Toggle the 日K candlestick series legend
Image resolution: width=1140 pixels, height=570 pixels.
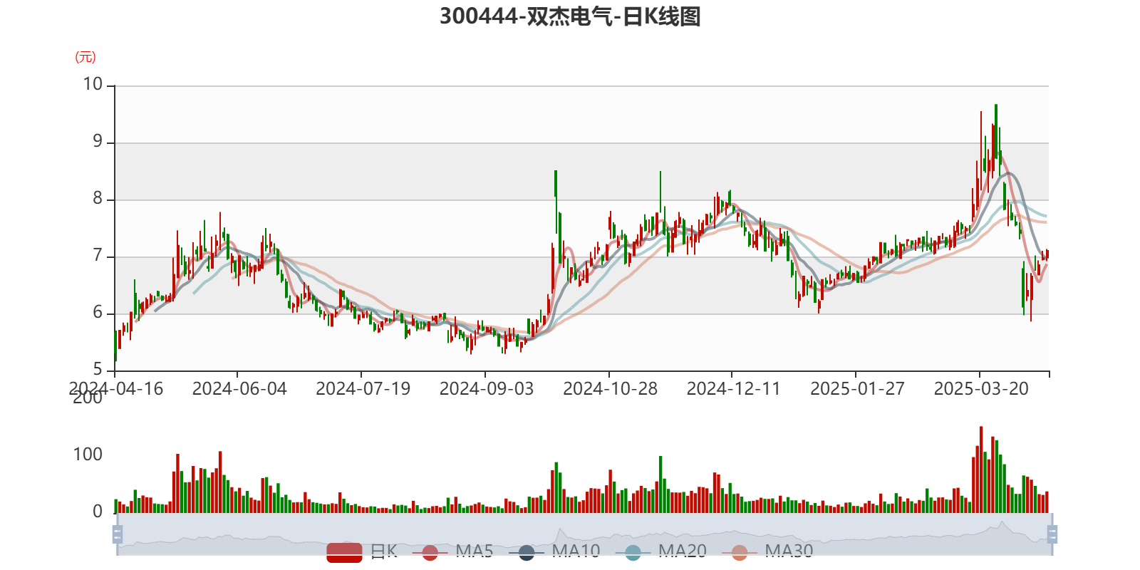[362, 551]
